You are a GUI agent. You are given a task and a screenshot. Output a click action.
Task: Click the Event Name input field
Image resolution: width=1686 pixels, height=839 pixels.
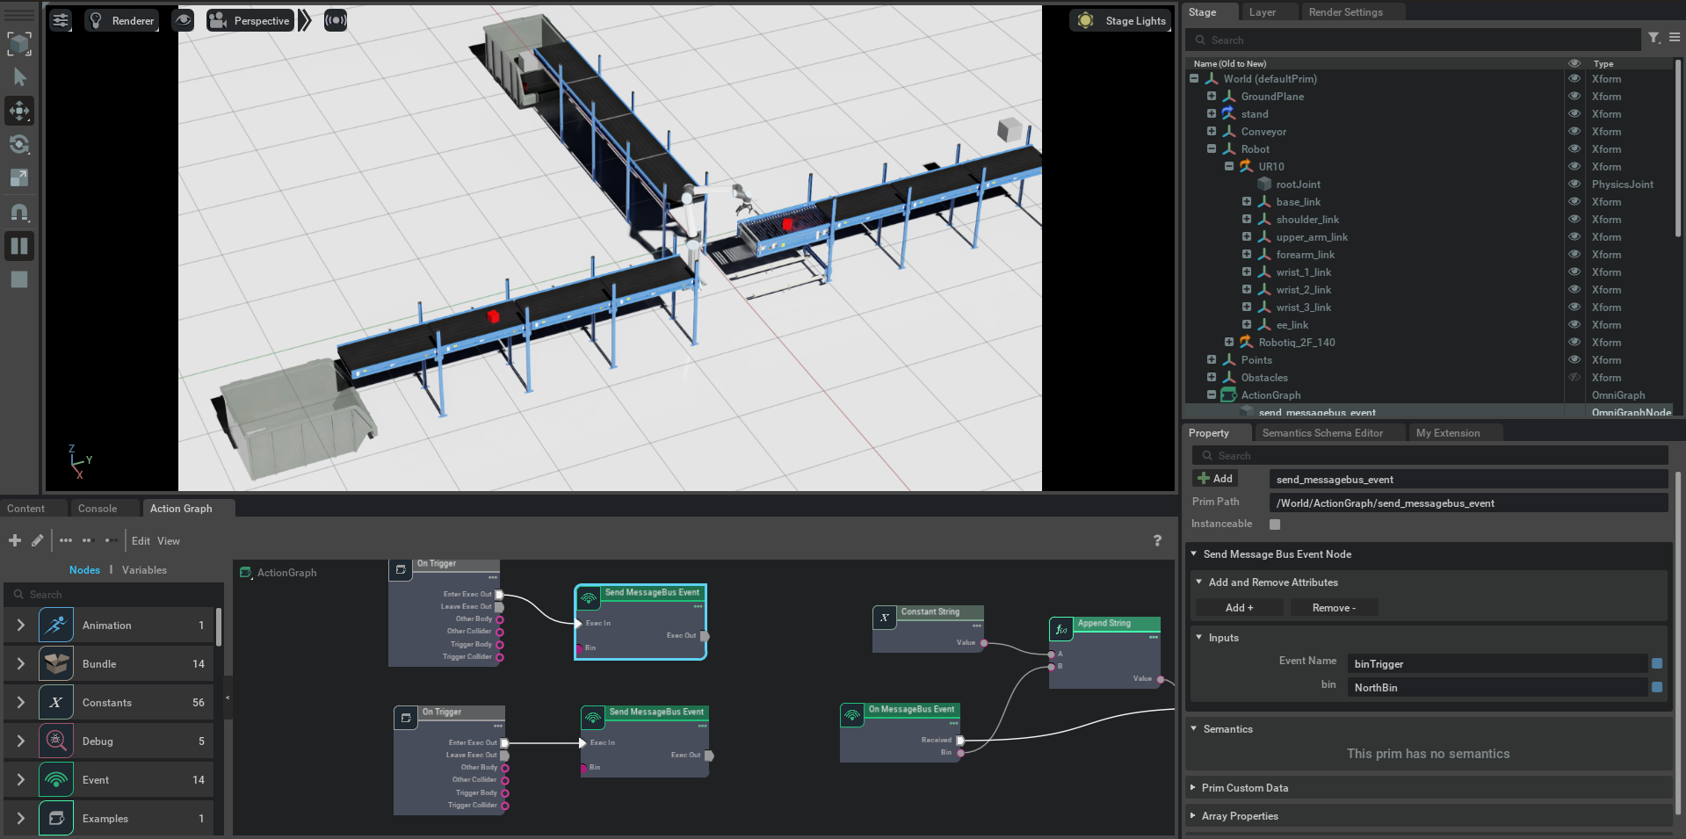click(x=1497, y=664)
